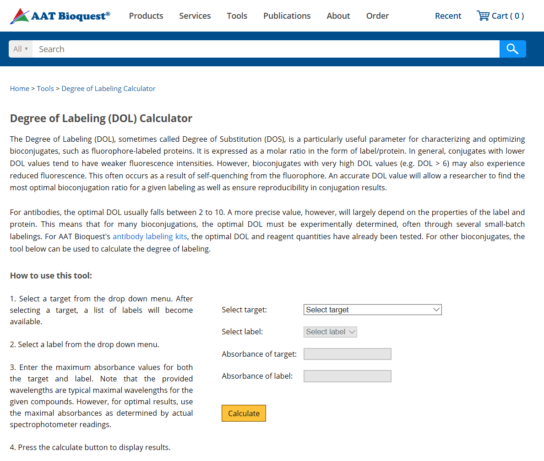This screenshot has height=461, width=544.
Task: Click the magnifier search button
Action: coord(512,49)
